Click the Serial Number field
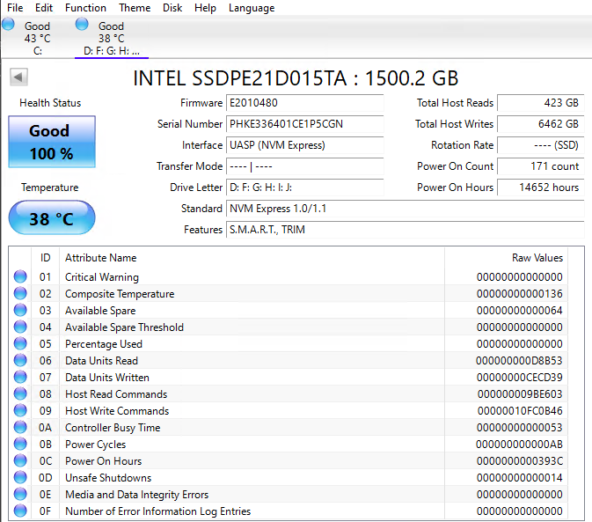The width and height of the screenshot is (592, 522). pyautogui.click(x=304, y=124)
